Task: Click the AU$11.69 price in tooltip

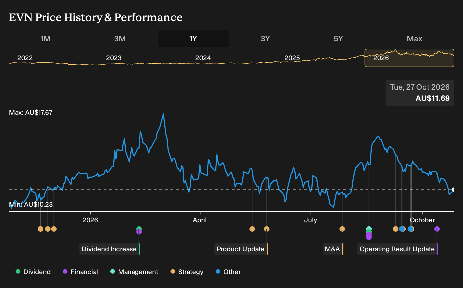Action: (432, 98)
